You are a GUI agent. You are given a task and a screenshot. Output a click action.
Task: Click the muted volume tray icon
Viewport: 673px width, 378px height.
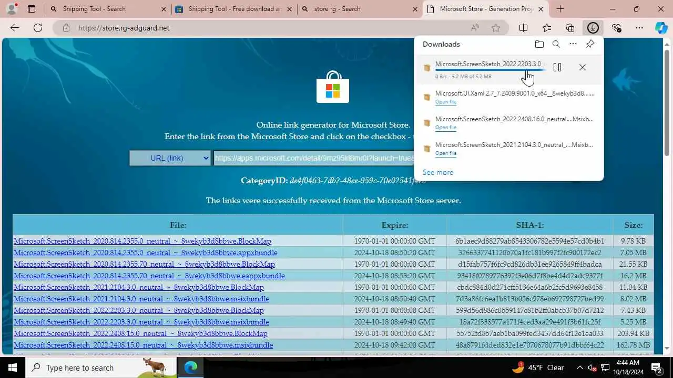pyautogui.click(x=593, y=367)
